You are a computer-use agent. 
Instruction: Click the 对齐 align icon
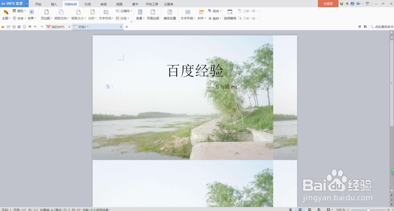(201, 12)
